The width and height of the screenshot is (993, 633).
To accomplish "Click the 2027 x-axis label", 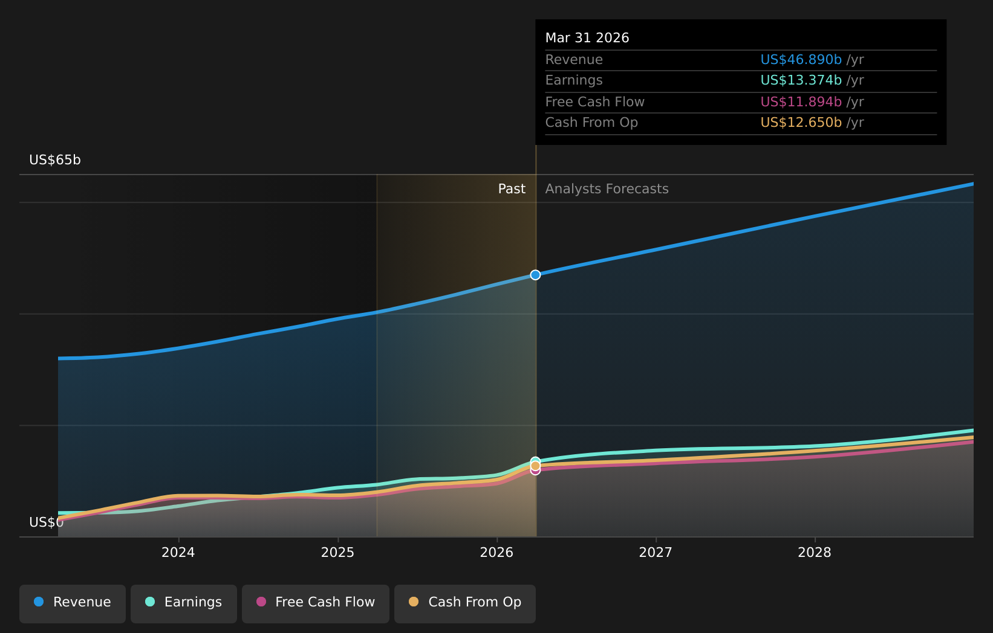I will 656,552.
